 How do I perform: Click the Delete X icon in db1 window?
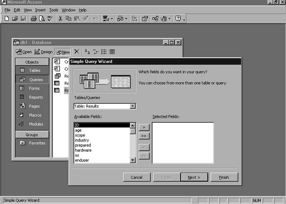click(77, 52)
